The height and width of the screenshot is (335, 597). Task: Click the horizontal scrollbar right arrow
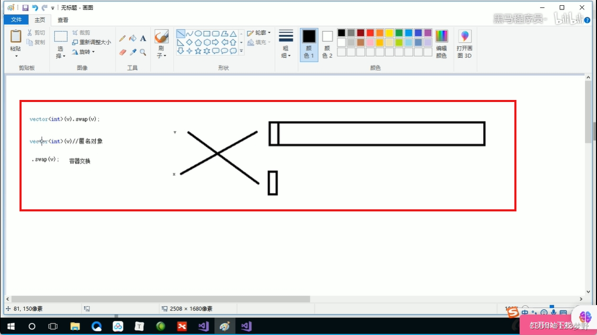581,299
